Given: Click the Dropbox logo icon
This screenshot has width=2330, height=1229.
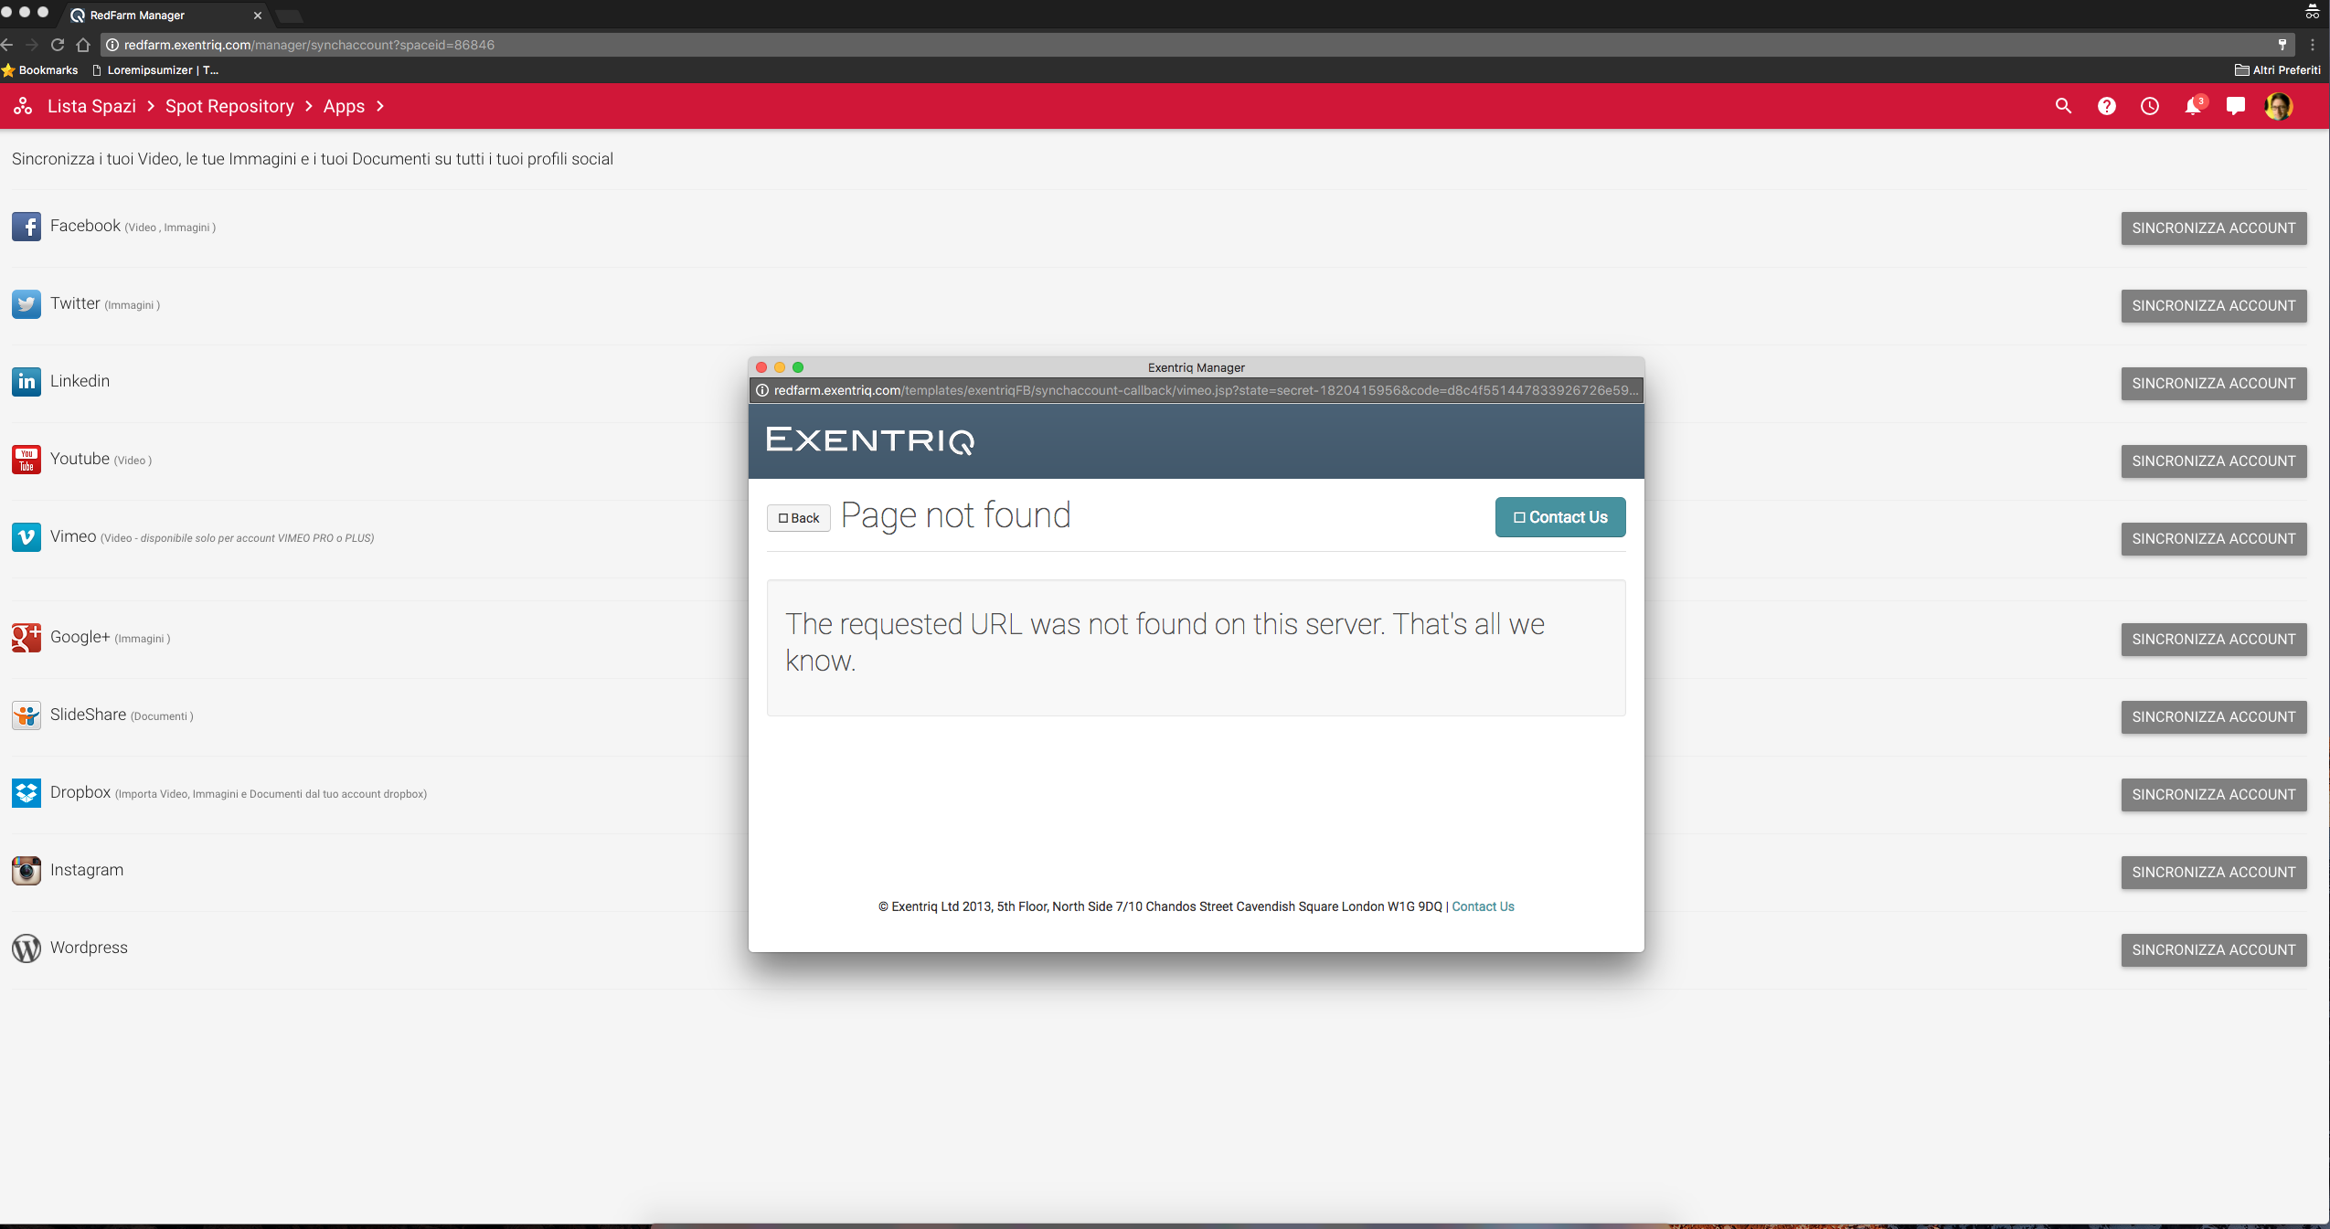Looking at the screenshot, I should tap(26, 793).
